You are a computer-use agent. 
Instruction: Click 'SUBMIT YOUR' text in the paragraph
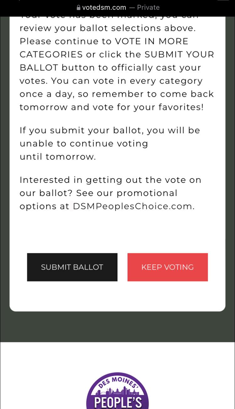coord(179,54)
